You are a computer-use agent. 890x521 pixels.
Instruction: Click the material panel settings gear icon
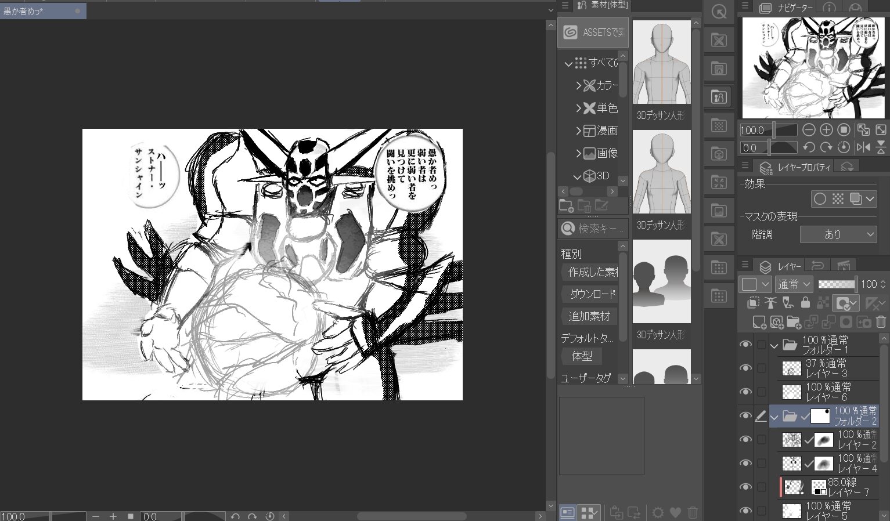(x=658, y=512)
